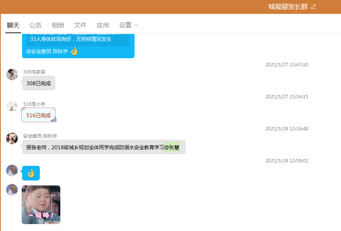
Task: Click OK emoji after @安全委员 陈秋宇
Action: pyautogui.click(x=74, y=51)
